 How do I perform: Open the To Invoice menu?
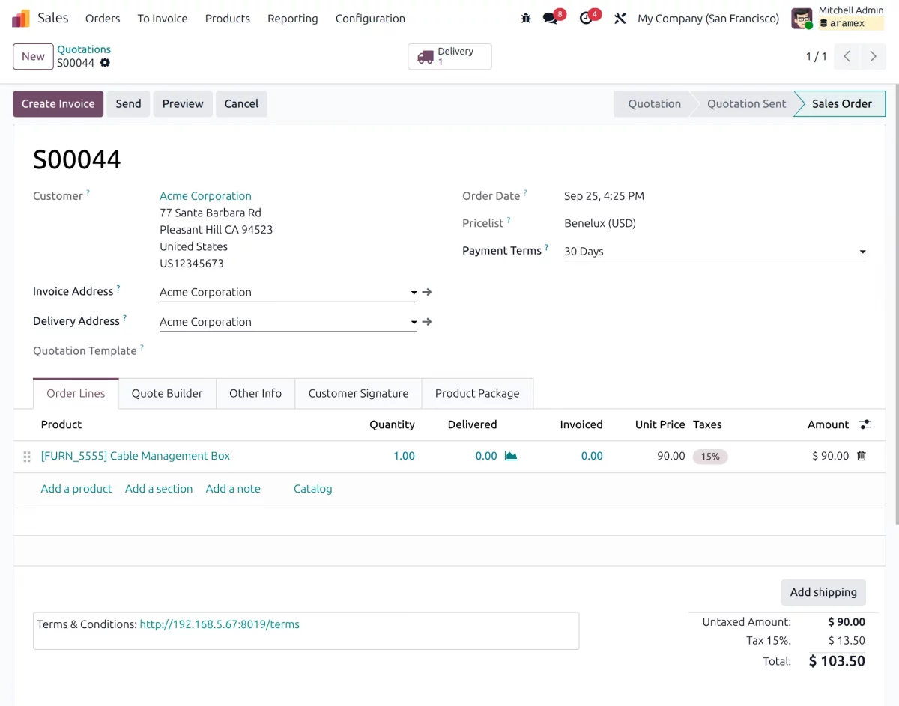pos(163,19)
